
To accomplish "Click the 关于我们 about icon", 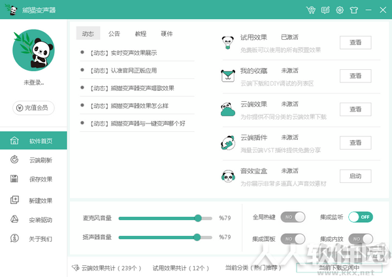I will pos(14,238).
